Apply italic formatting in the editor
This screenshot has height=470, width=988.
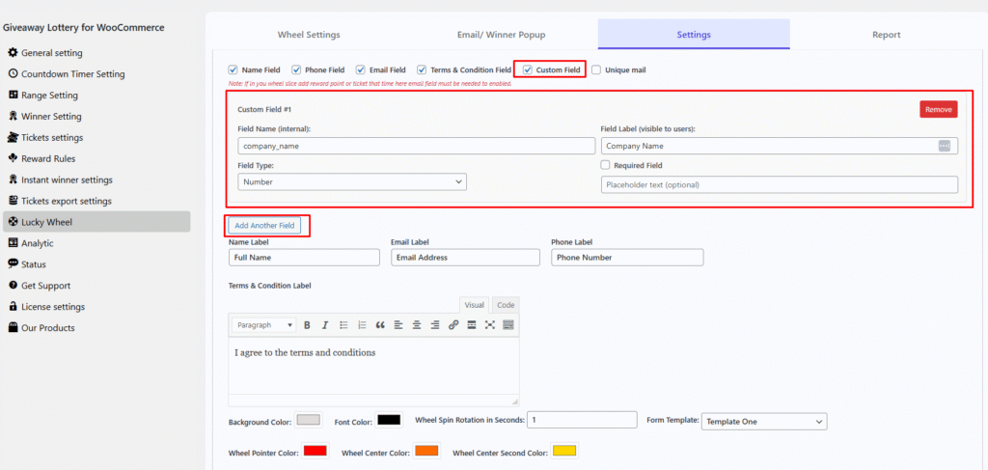tap(325, 325)
